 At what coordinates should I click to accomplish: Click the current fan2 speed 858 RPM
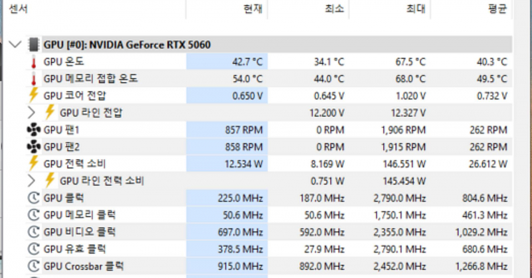244,147
